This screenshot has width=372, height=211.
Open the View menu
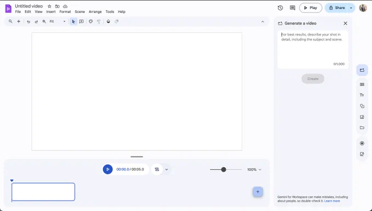[38, 11]
